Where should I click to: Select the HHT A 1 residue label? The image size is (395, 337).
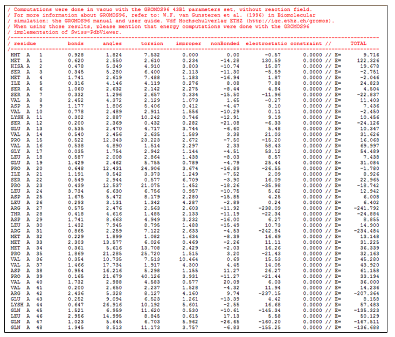point(26,55)
